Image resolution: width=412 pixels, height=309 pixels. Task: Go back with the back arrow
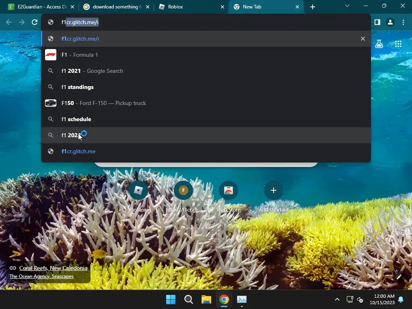coord(9,23)
